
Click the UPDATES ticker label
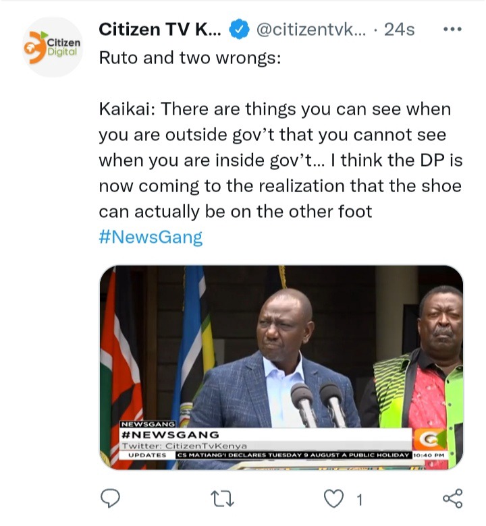(x=147, y=455)
